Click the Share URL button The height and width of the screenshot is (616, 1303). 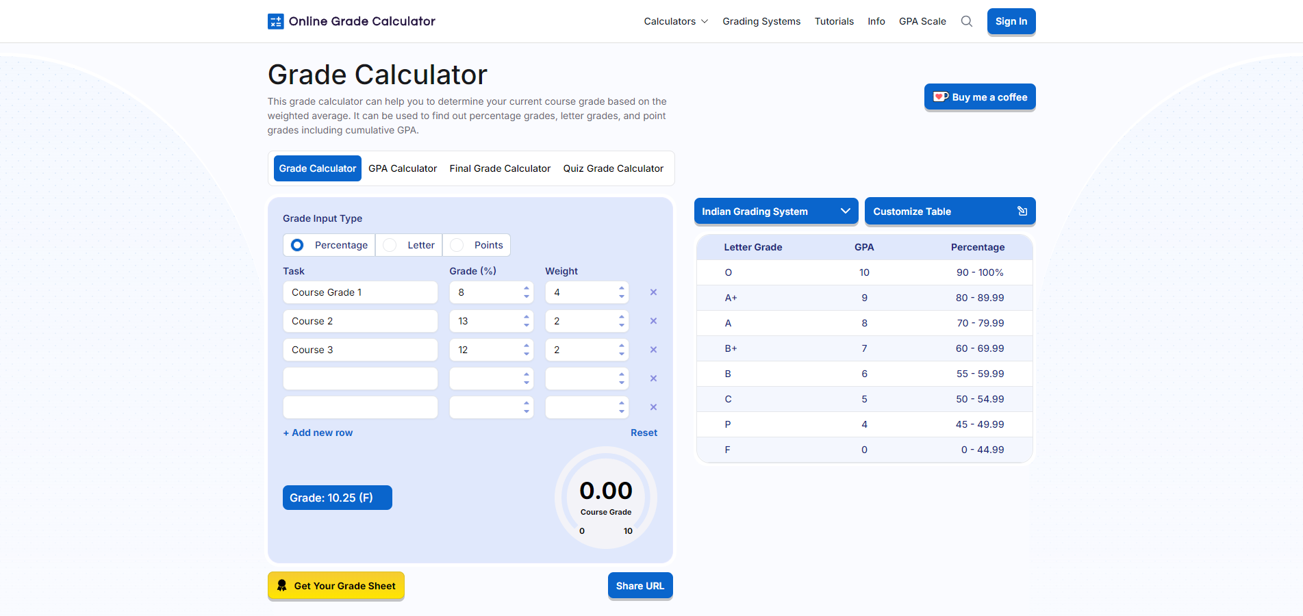coord(640,586)
